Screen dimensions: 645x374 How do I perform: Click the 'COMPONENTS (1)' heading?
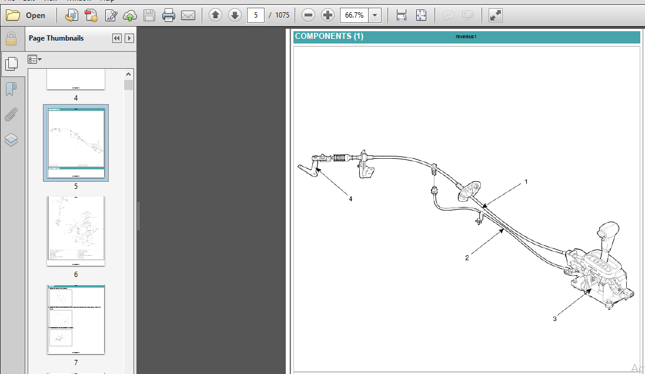tap(329, 36)
